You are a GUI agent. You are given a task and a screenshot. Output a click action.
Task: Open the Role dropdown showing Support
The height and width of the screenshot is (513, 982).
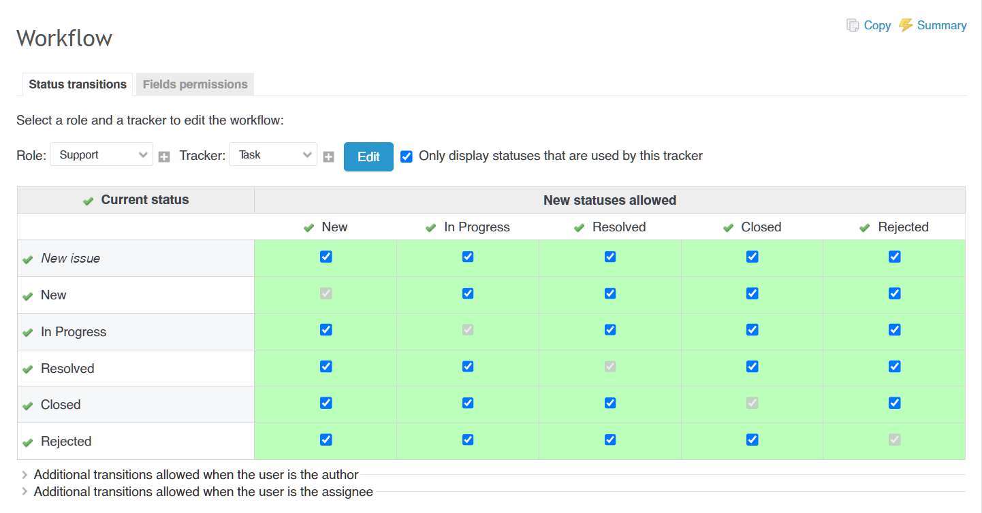pos(101,155)
